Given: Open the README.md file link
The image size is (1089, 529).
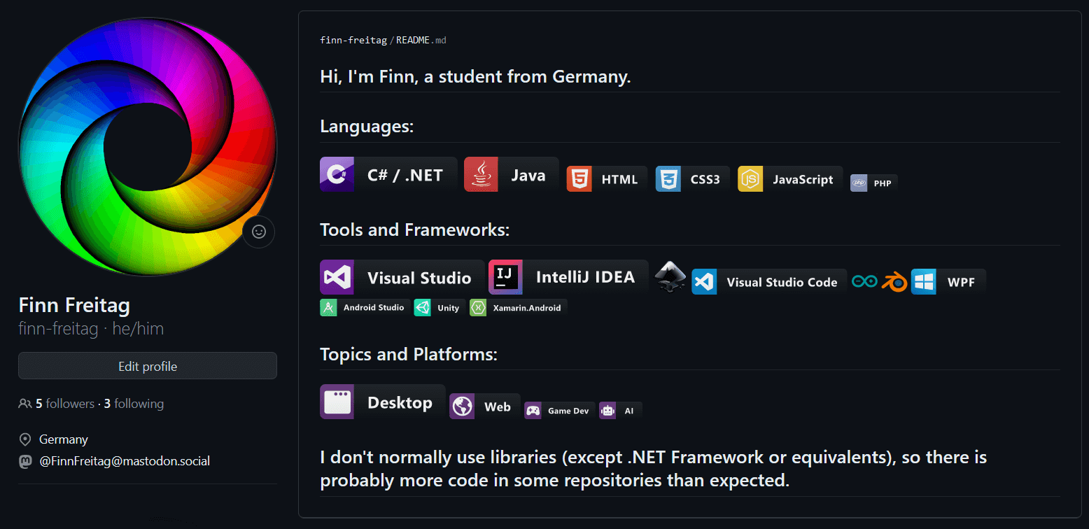Looking at the screenshot, I should (x=421, y=40).
